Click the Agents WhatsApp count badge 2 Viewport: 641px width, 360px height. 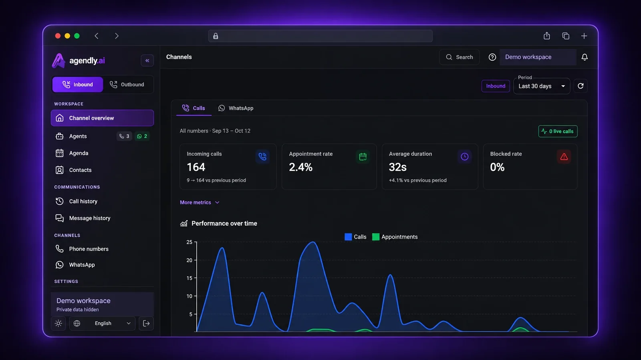[x=142, y=136]
